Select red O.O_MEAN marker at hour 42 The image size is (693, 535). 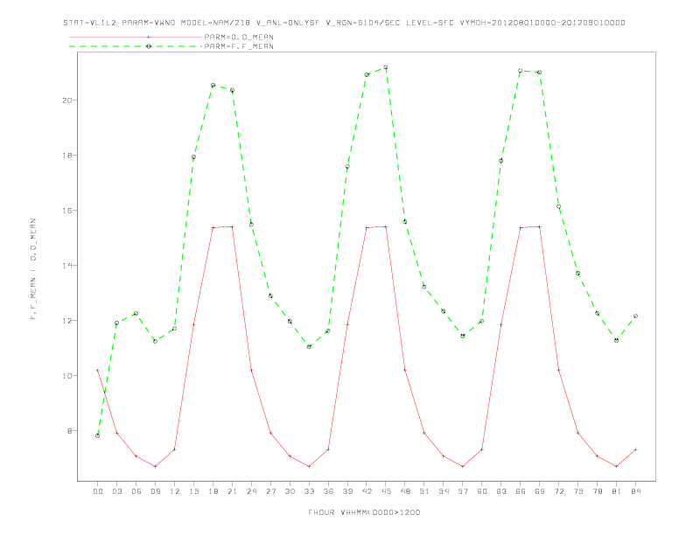[x=367, y=228]
